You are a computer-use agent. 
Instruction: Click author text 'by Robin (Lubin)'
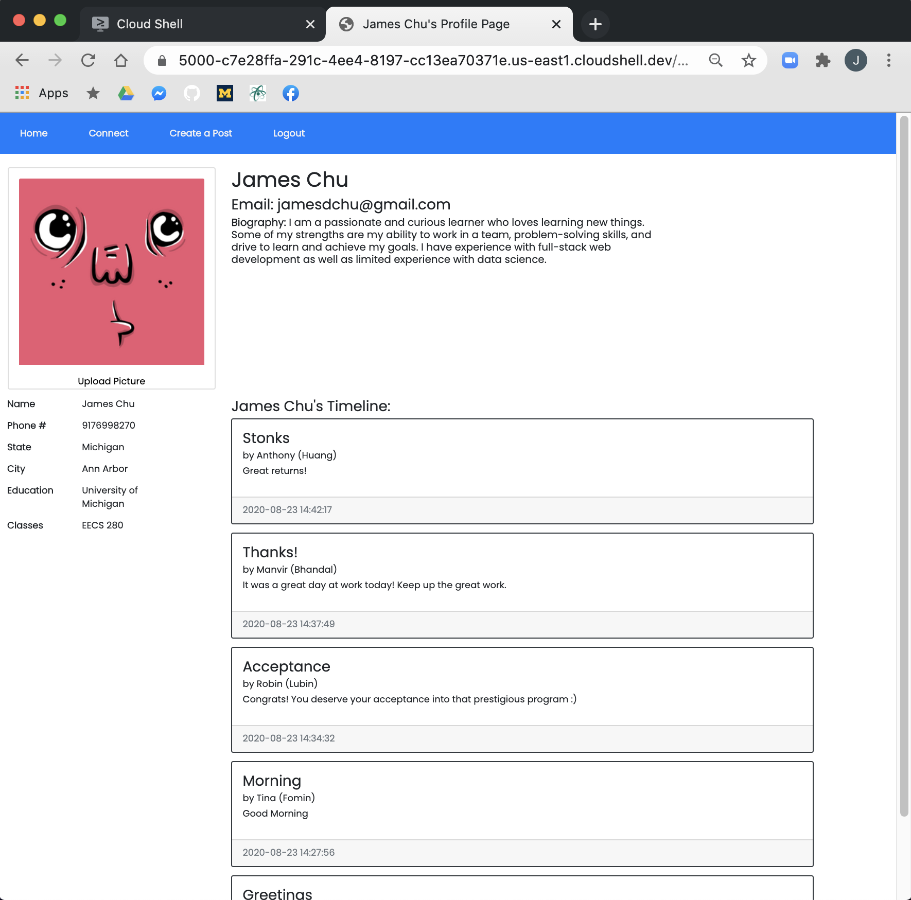280,683
